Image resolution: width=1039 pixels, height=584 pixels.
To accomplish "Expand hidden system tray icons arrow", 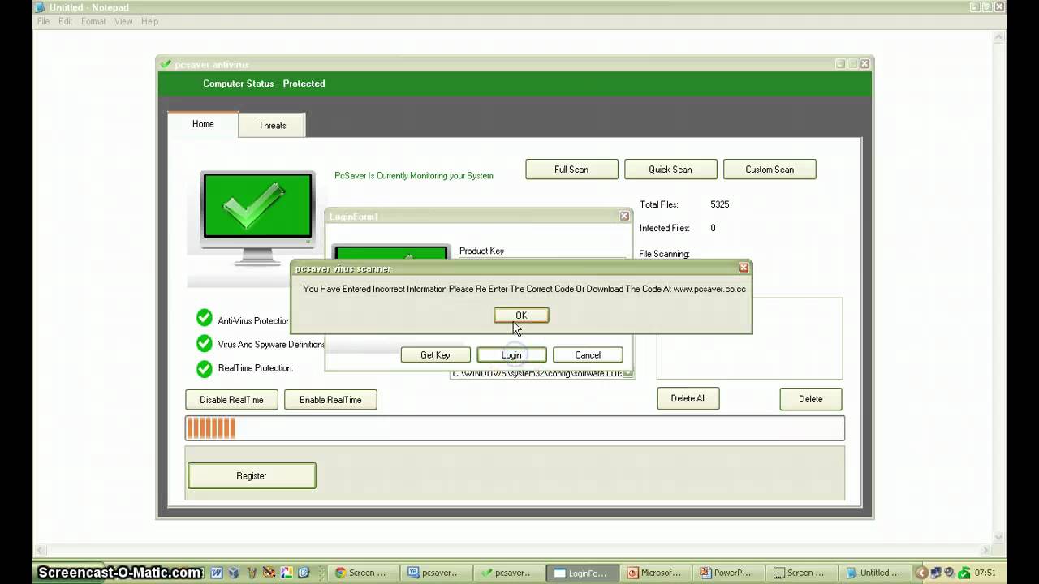I will (x=922, y=573).
